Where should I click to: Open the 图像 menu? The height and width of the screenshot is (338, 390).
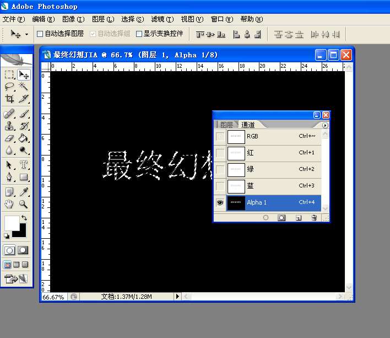point(73,19)
